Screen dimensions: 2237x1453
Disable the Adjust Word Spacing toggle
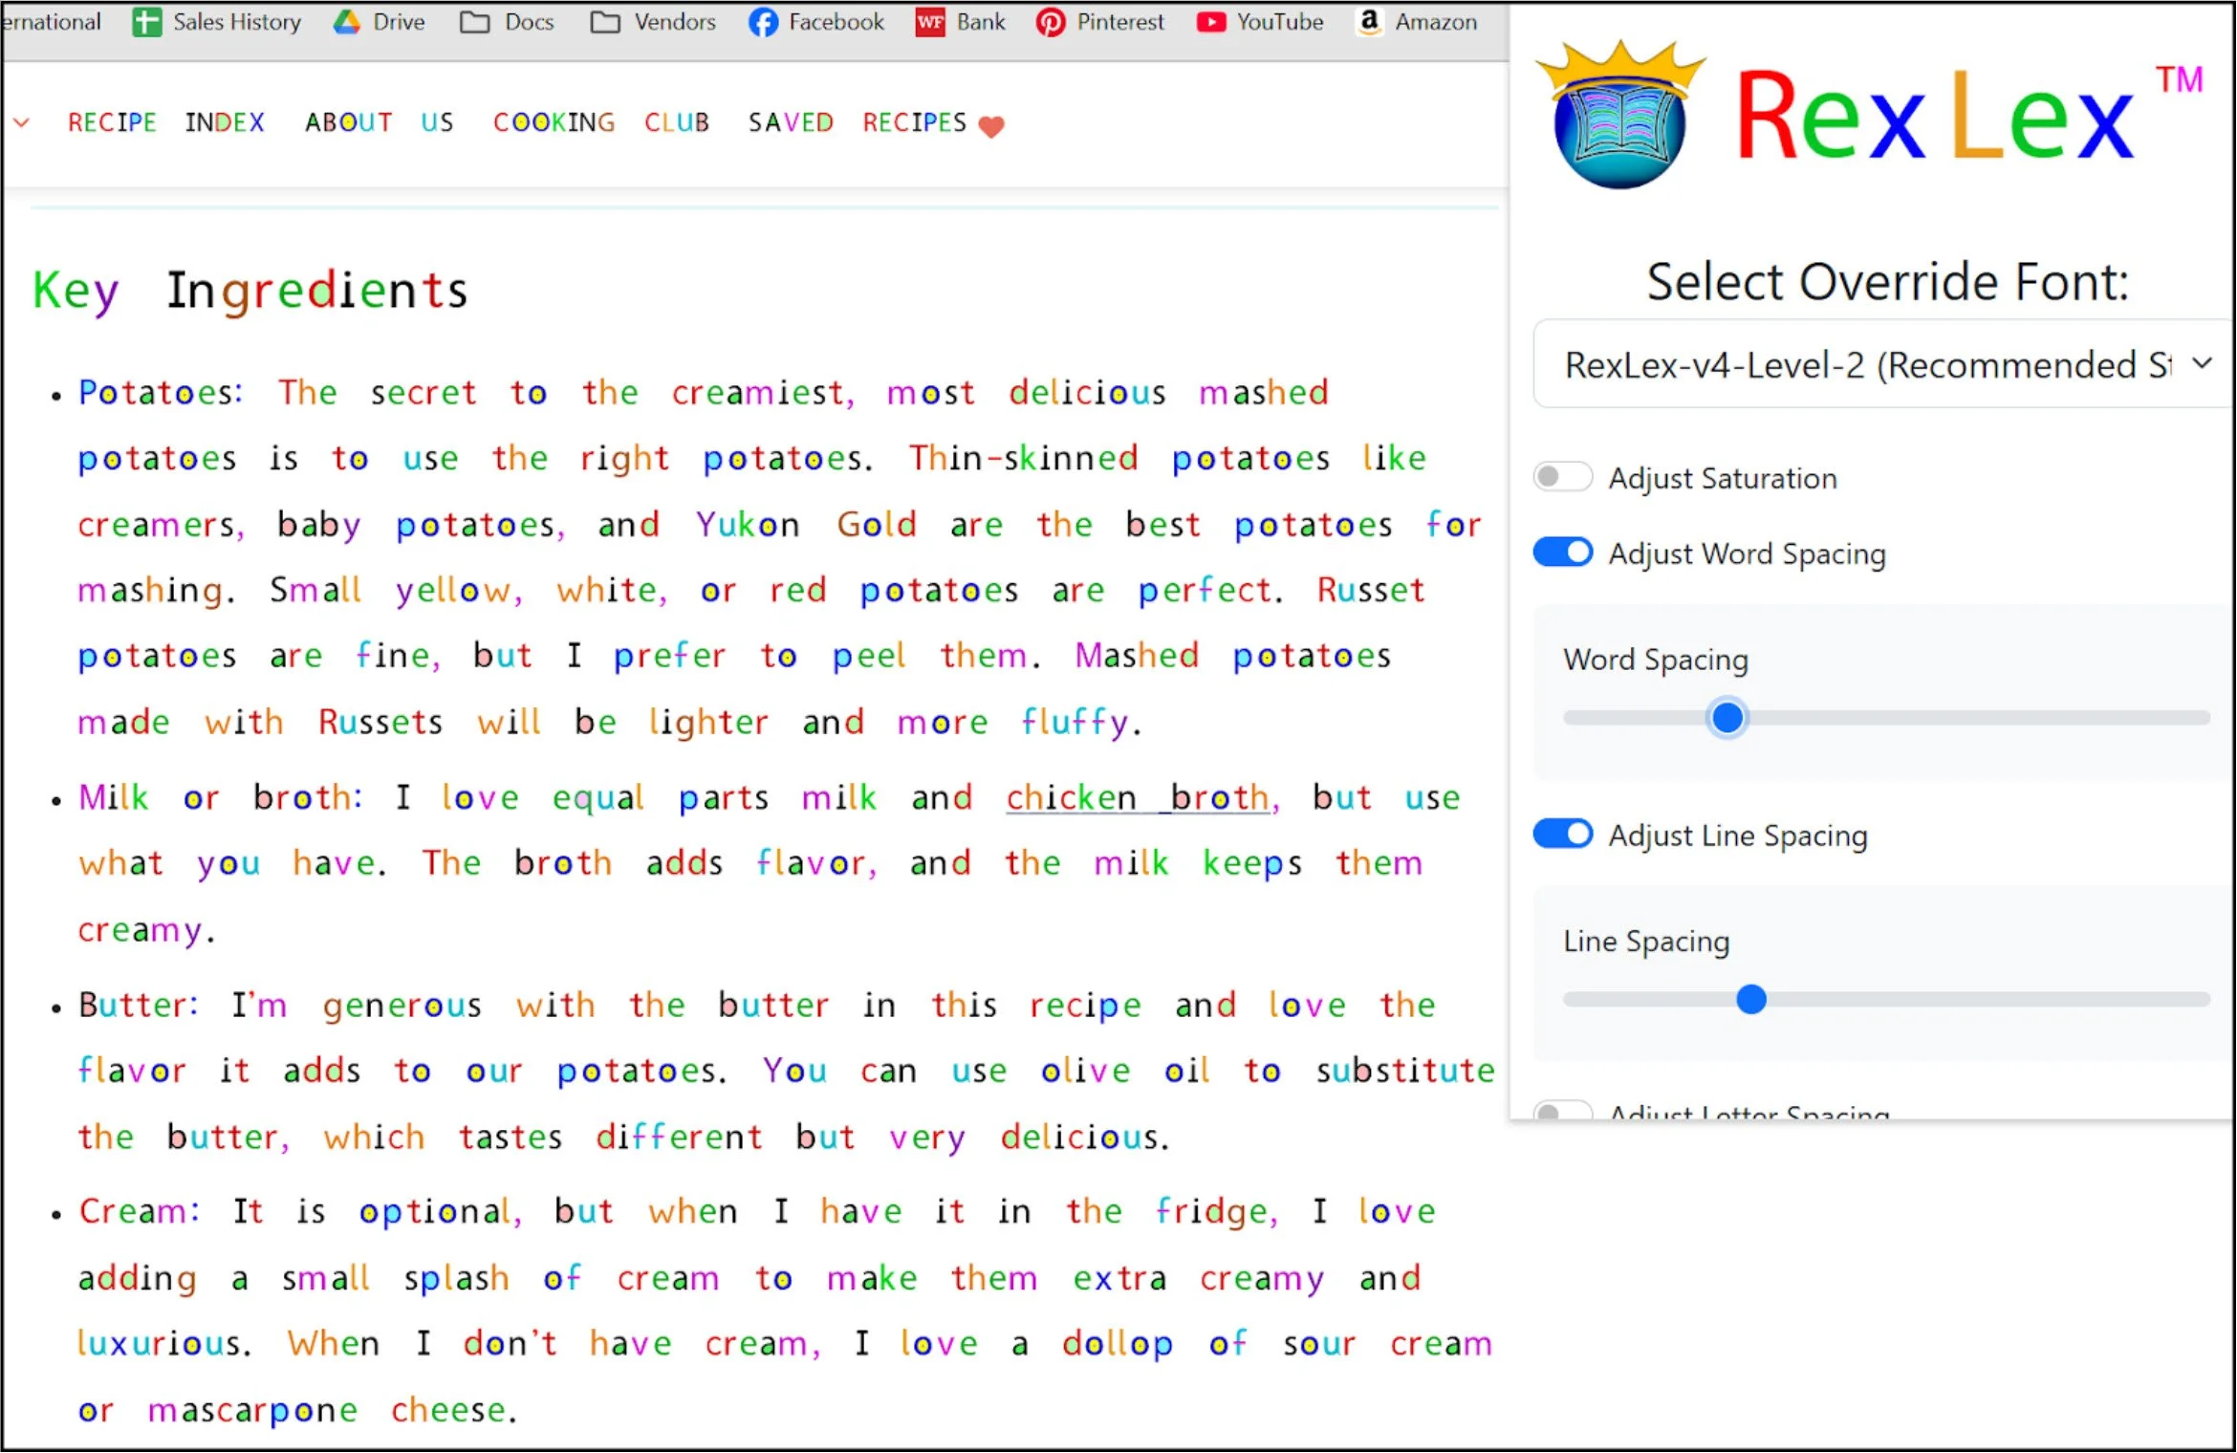[1562, 553]
